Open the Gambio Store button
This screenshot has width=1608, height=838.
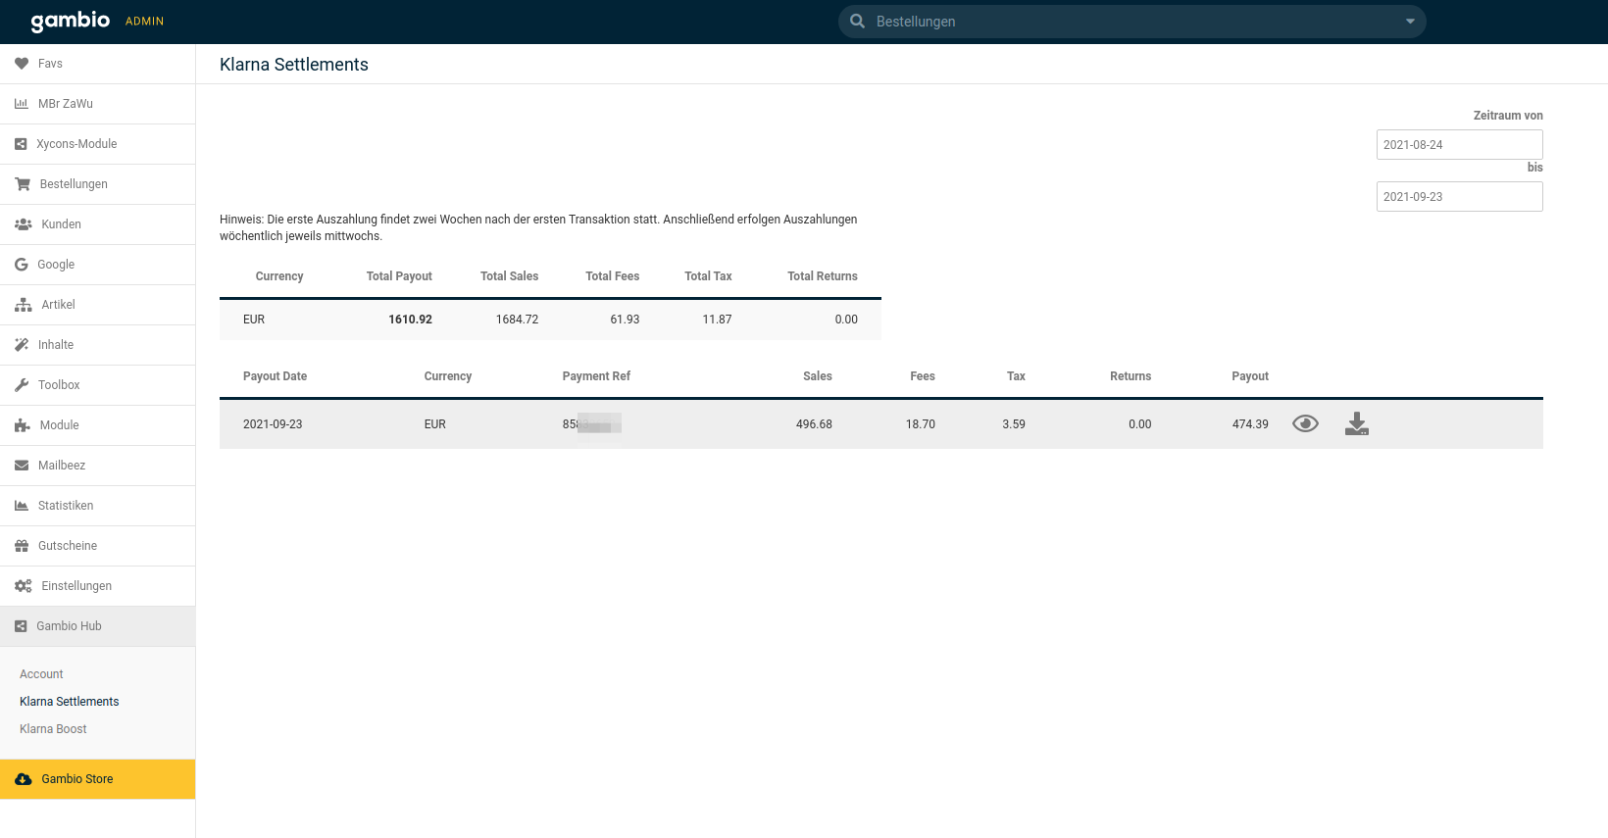[77, 779]
